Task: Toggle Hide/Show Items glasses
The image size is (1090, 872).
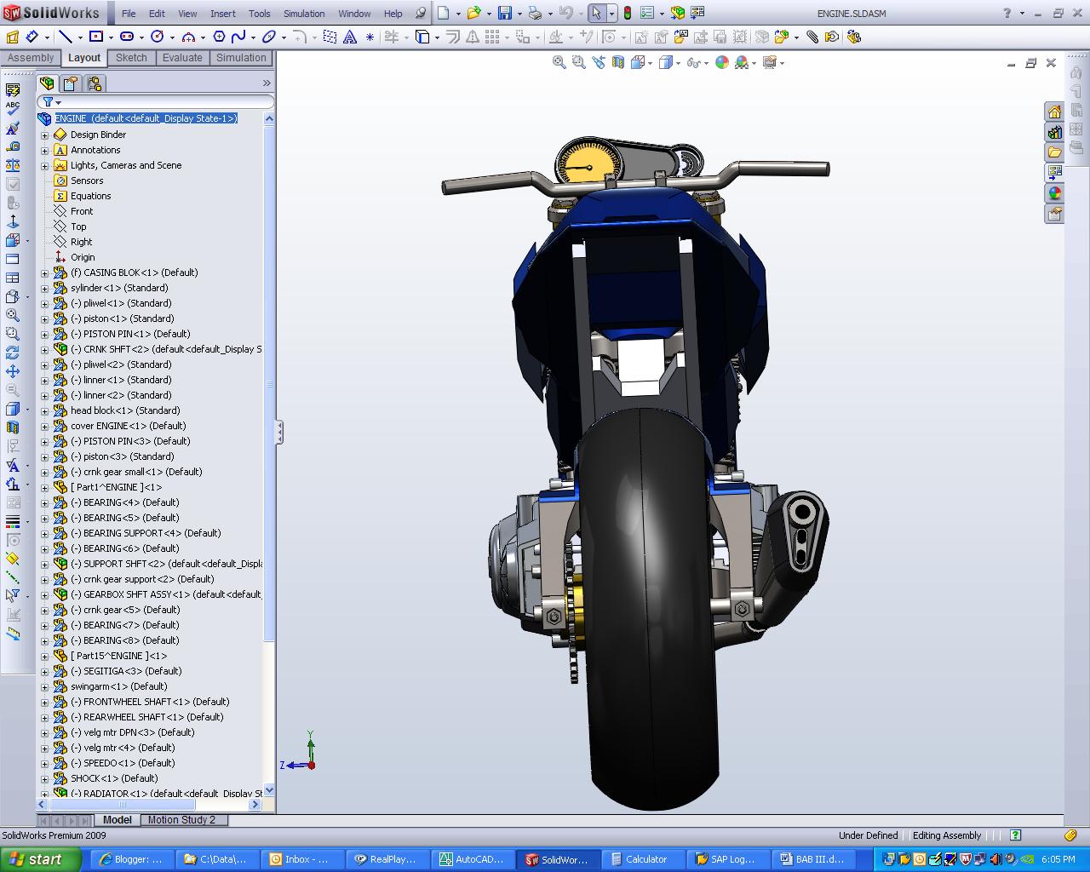Action: tap(695, 62)
